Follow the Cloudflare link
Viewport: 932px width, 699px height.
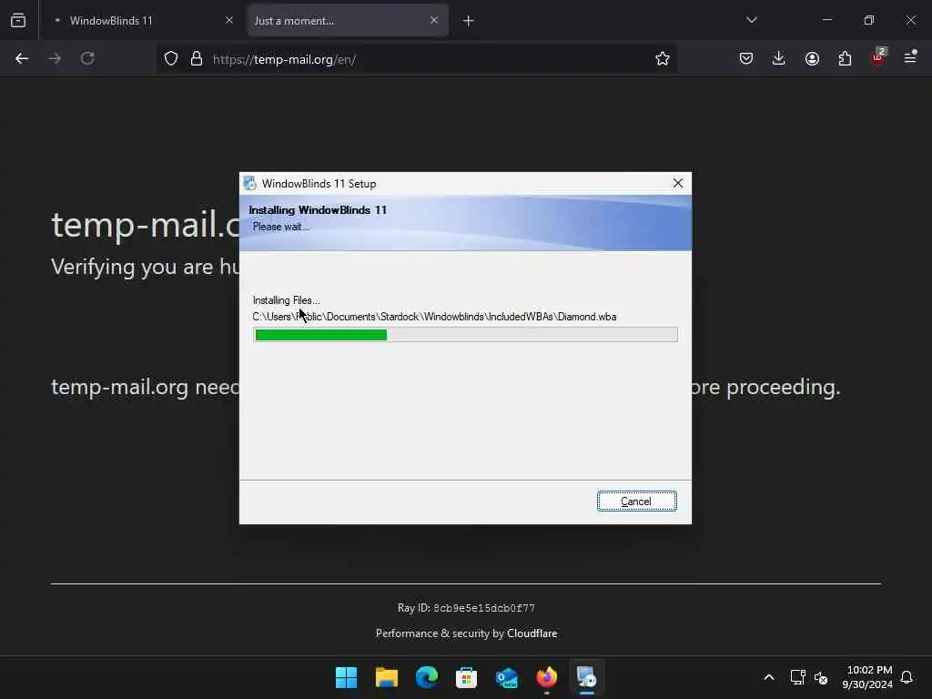[x=532, y=633]
